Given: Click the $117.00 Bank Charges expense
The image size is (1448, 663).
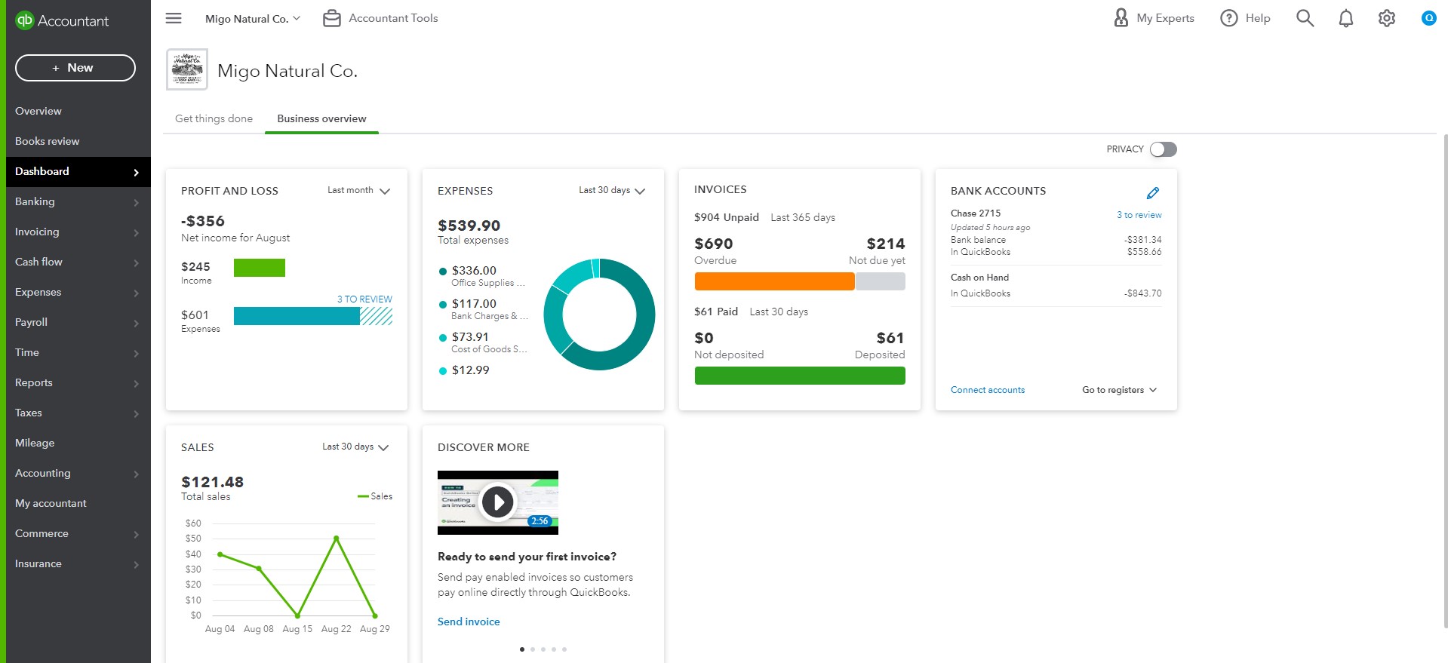Looking at the screenshot, I should 483,309.
